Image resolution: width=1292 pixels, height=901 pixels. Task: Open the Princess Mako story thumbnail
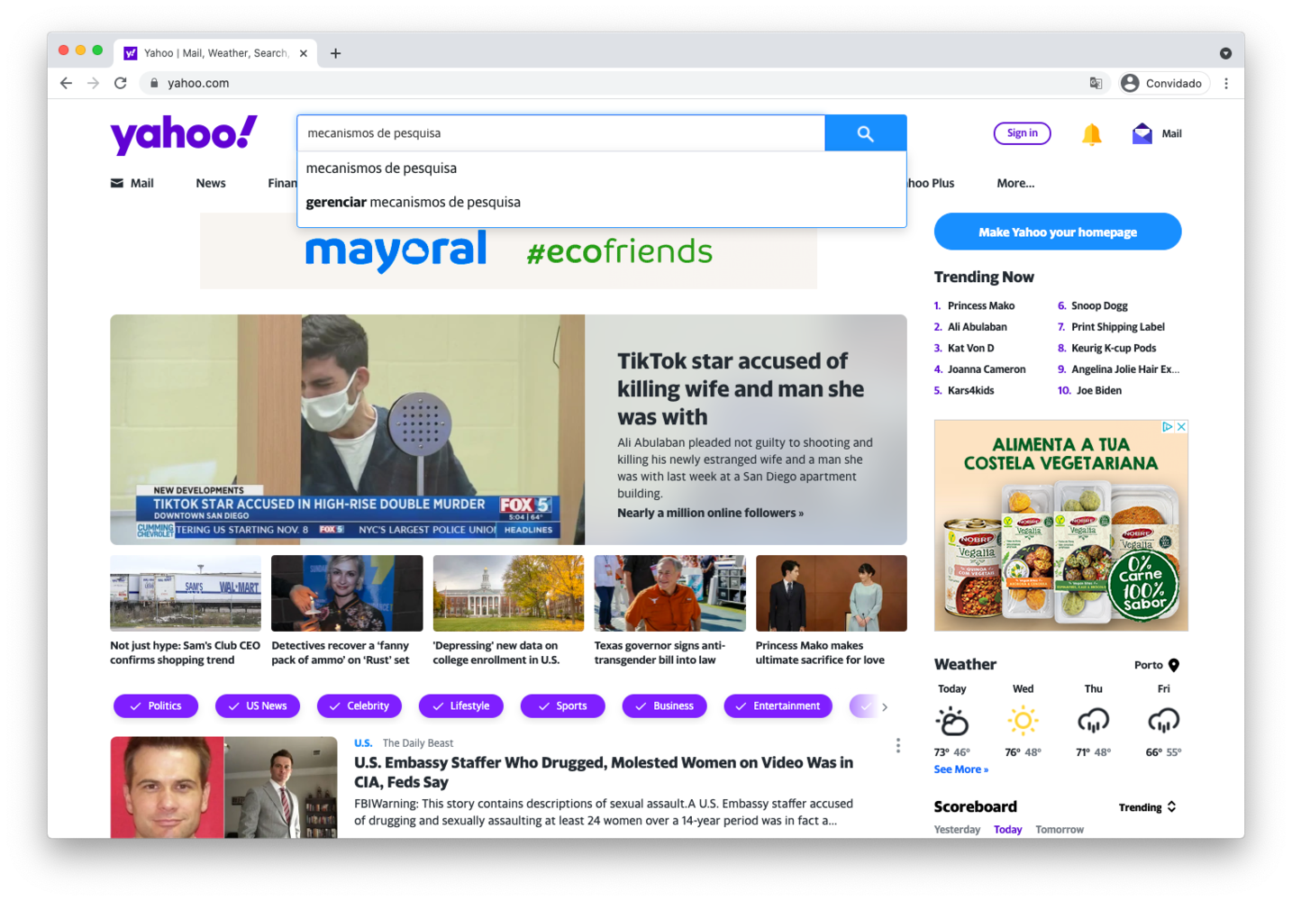pos(831,593)
